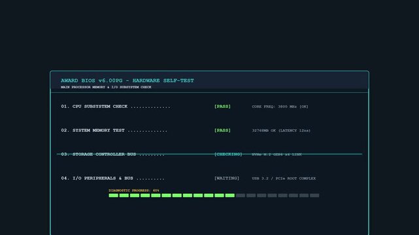Viewport: 419px width, 235px height.
Task: Click the 'AWARD BIOS v6.00PG - HARDWARE SELF-TEST' title
Action: (127, 80)
